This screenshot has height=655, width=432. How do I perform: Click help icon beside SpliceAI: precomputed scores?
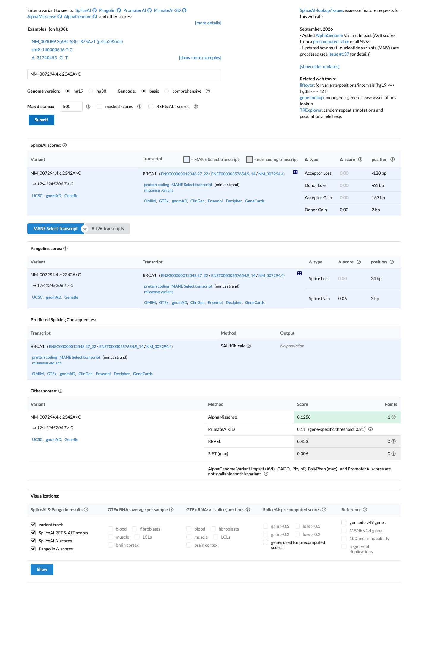click(x=324, y=510)
